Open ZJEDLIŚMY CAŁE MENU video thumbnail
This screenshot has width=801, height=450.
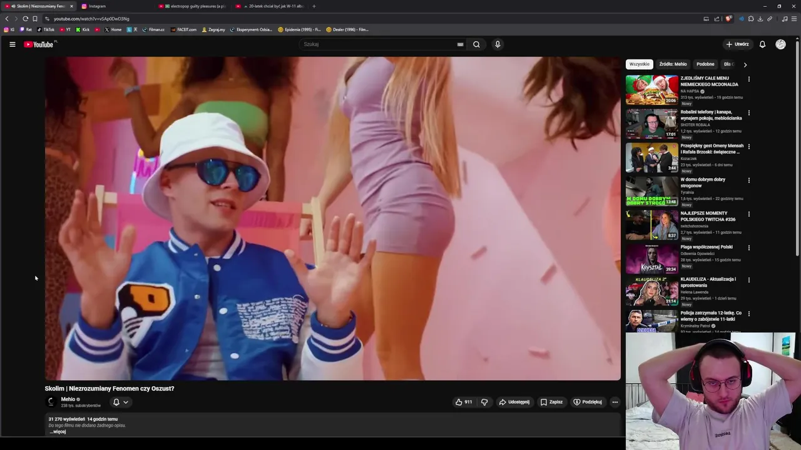(652, 90)
